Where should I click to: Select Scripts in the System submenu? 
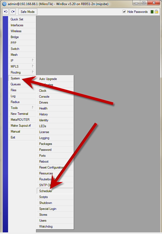pyautogui.click(x=44, y=197)
